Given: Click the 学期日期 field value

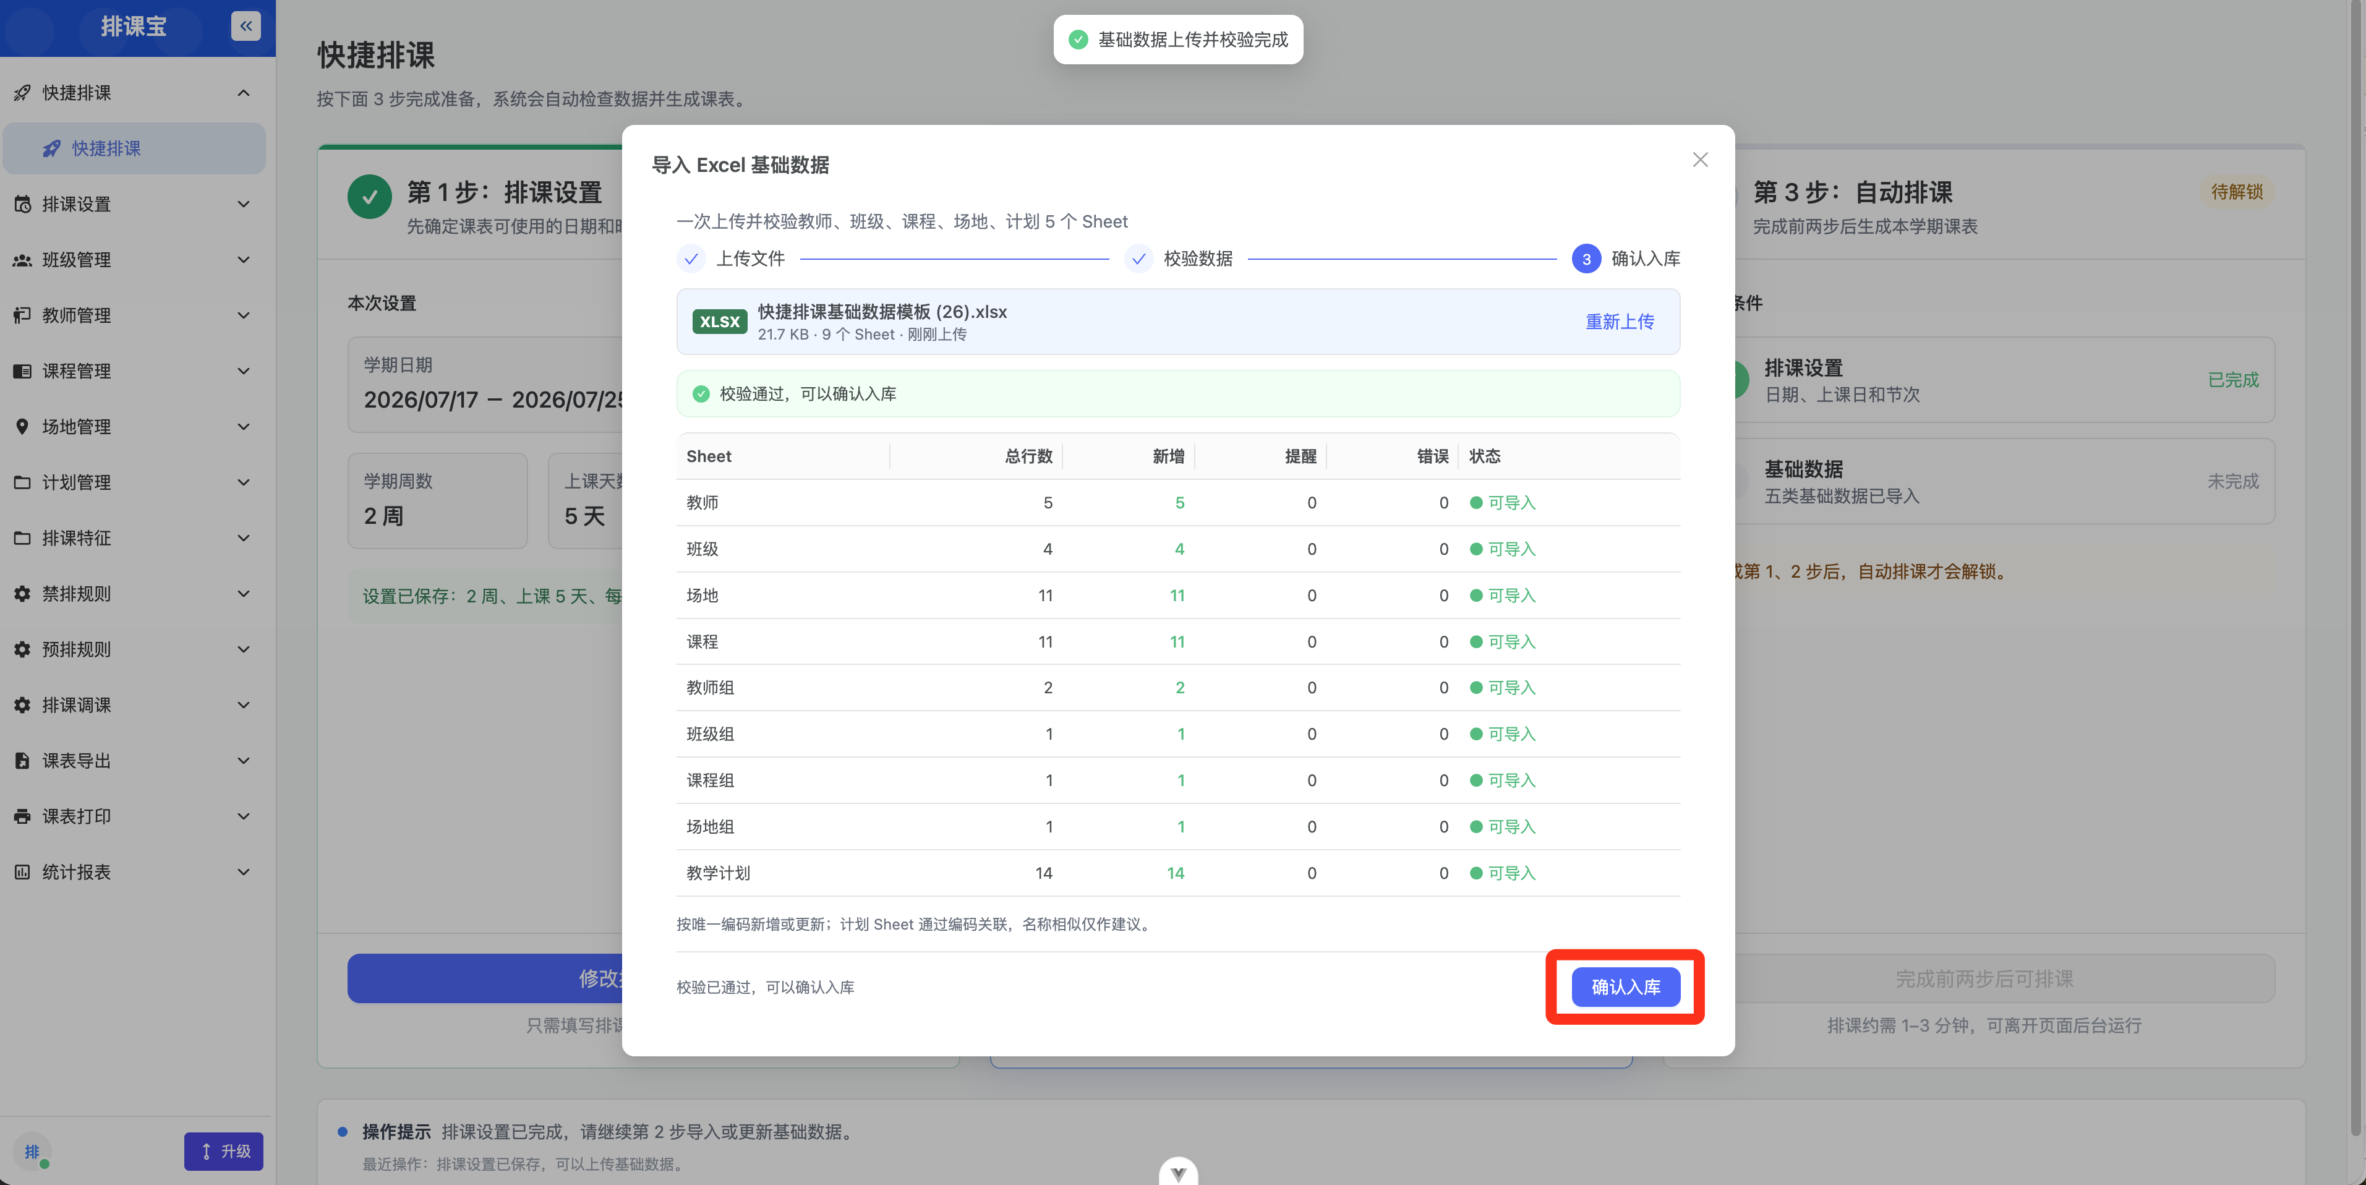Looking at the screenshot, I should pos(494,400).
